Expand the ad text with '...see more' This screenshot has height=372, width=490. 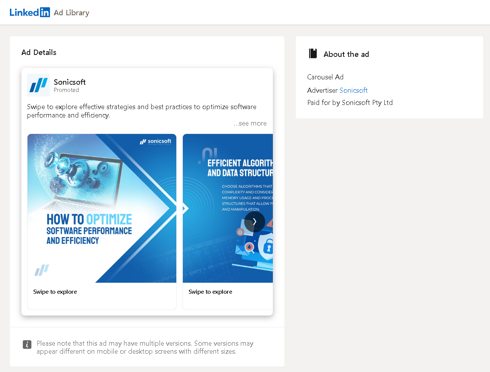pyautogui.click(x=250, y=123)
